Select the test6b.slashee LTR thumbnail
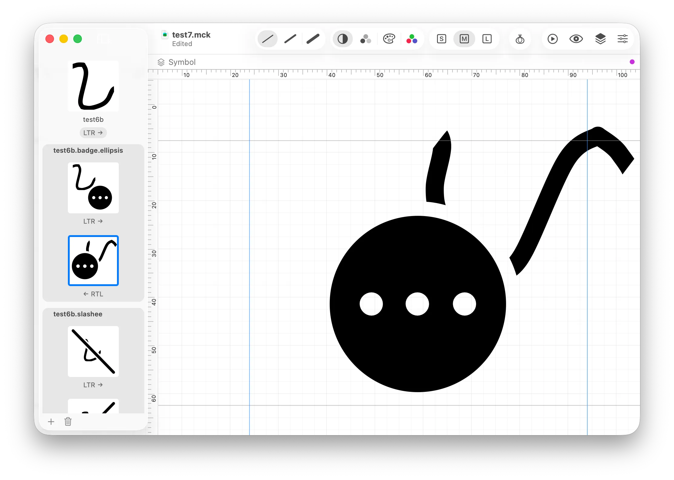674x480 pixels. tap(93, 352)
